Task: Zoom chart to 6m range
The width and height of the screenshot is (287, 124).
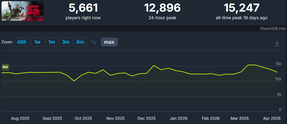Action: pos(80,42)
